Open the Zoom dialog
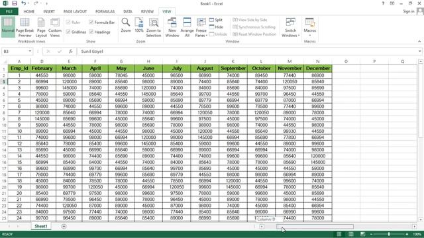 pyautogui.click(x=126, y=25)
